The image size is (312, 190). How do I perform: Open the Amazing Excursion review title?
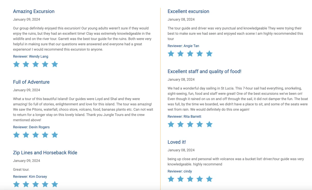click(34, 11)
